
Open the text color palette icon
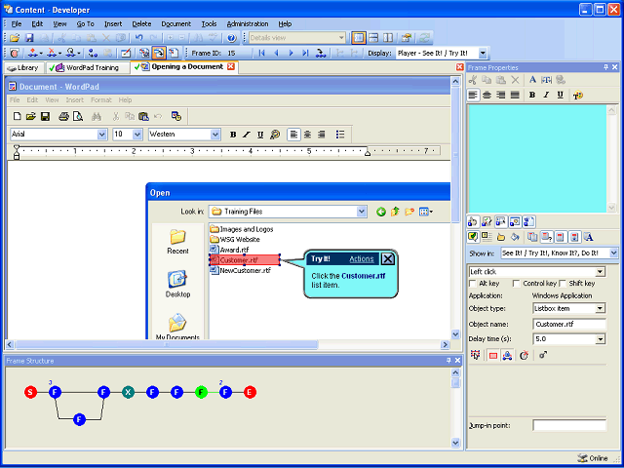[x=578, y=96]
